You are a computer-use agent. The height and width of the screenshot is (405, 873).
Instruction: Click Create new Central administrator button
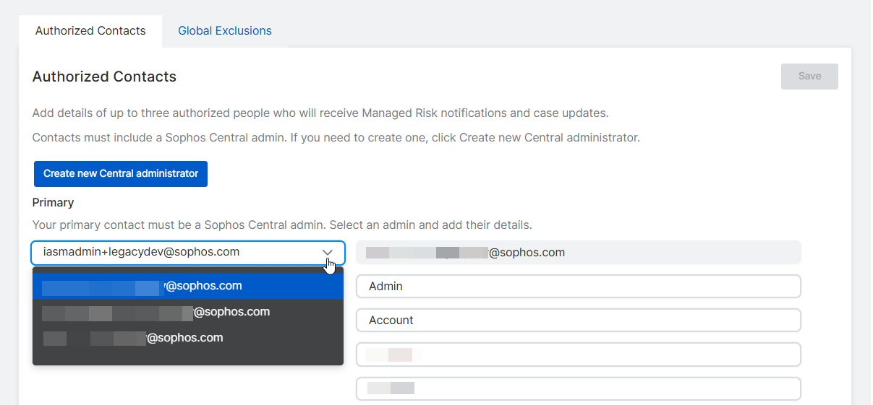click(121, 174)
